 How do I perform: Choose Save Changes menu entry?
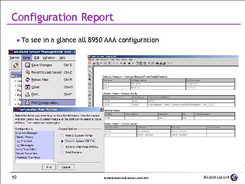[49, 65]
